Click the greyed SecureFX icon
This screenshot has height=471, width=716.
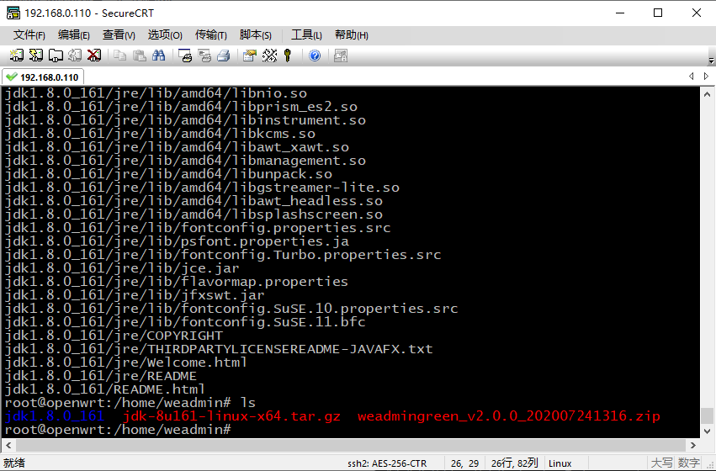(x=341, y=56)
